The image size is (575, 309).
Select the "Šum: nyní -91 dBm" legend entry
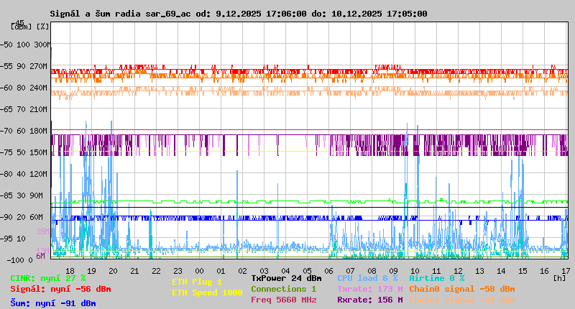53,303
